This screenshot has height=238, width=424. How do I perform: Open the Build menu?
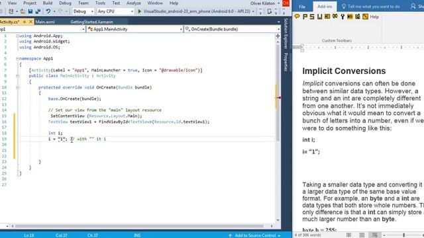(x=48, y=3)
